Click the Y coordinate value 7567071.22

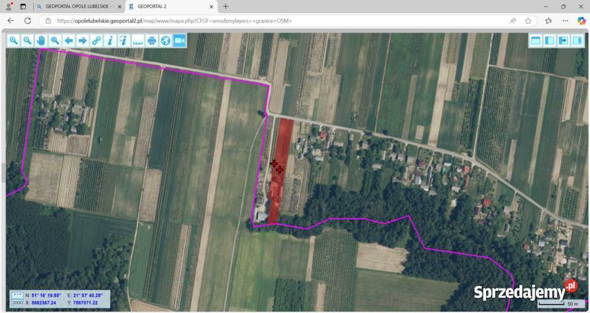pyautogui.click(x=85, y=303)
